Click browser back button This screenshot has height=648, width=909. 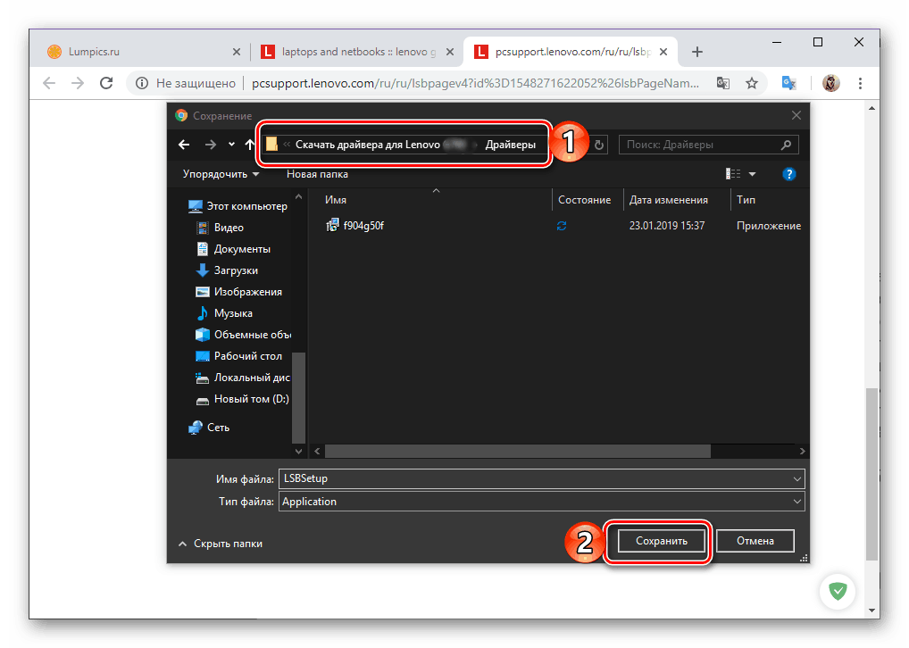click(x=50, y=83)
